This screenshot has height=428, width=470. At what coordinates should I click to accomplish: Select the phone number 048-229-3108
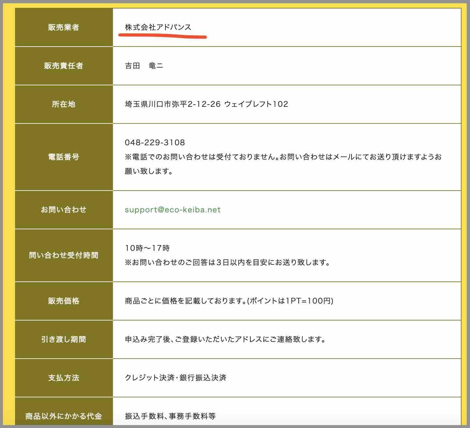point(154,142)
